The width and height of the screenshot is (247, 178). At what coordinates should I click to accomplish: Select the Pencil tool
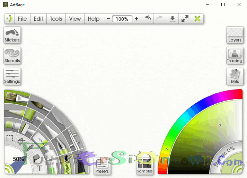15,112
